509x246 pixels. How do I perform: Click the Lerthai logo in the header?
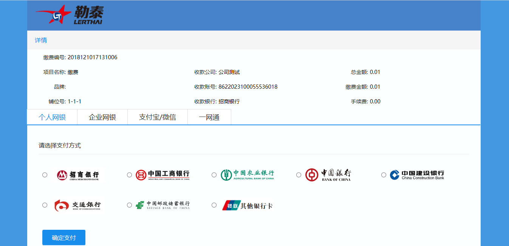pos(70,15)
